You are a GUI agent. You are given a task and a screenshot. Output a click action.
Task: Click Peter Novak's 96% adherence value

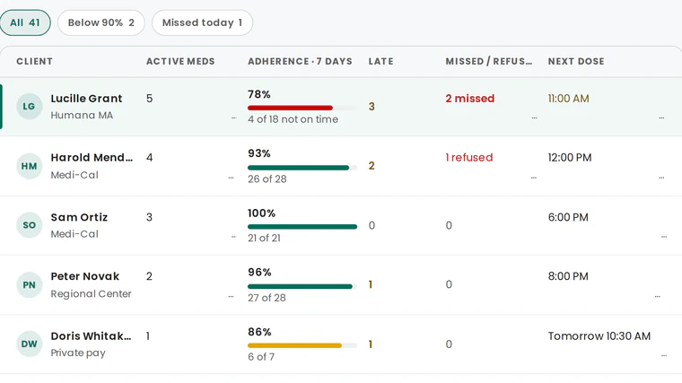coord(259,272)
